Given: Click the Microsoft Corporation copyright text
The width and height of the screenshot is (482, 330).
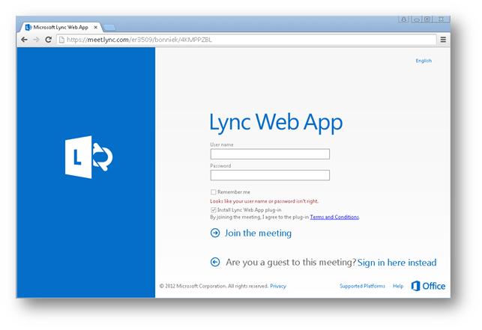Looking at the screenshot, I should coord(214,286).
